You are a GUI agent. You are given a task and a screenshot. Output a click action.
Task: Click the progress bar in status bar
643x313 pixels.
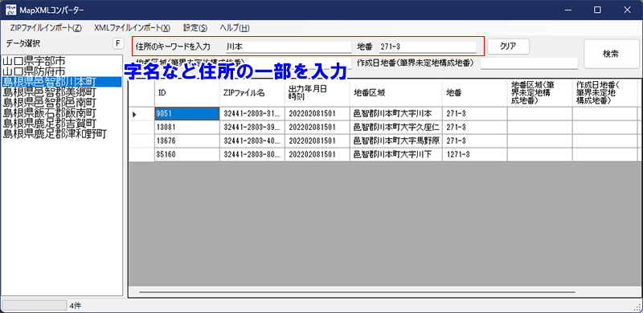pos(34,305)
